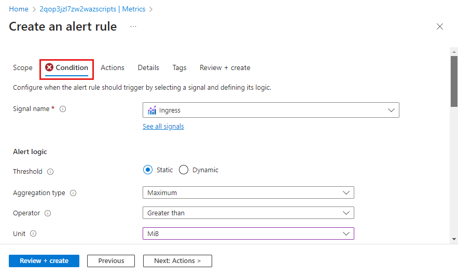Click the Home breadcrumb link
This screenshot has width=458, height=276.
click(x=19, y=9)
